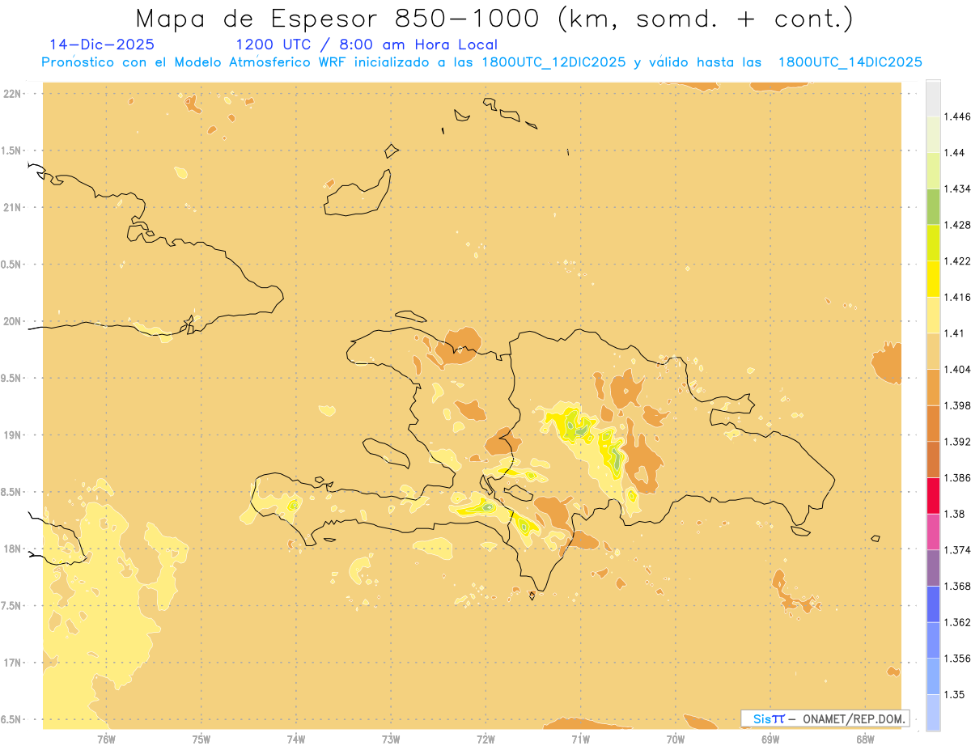Screen dimensions: 971x750
Task: Click the legend value 1.446
Action: 956,117
